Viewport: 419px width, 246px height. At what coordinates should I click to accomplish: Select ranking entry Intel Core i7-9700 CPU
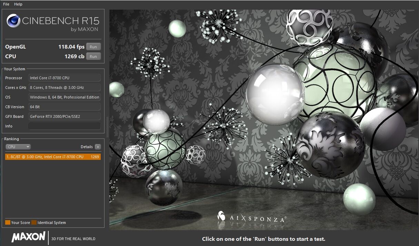53,157
